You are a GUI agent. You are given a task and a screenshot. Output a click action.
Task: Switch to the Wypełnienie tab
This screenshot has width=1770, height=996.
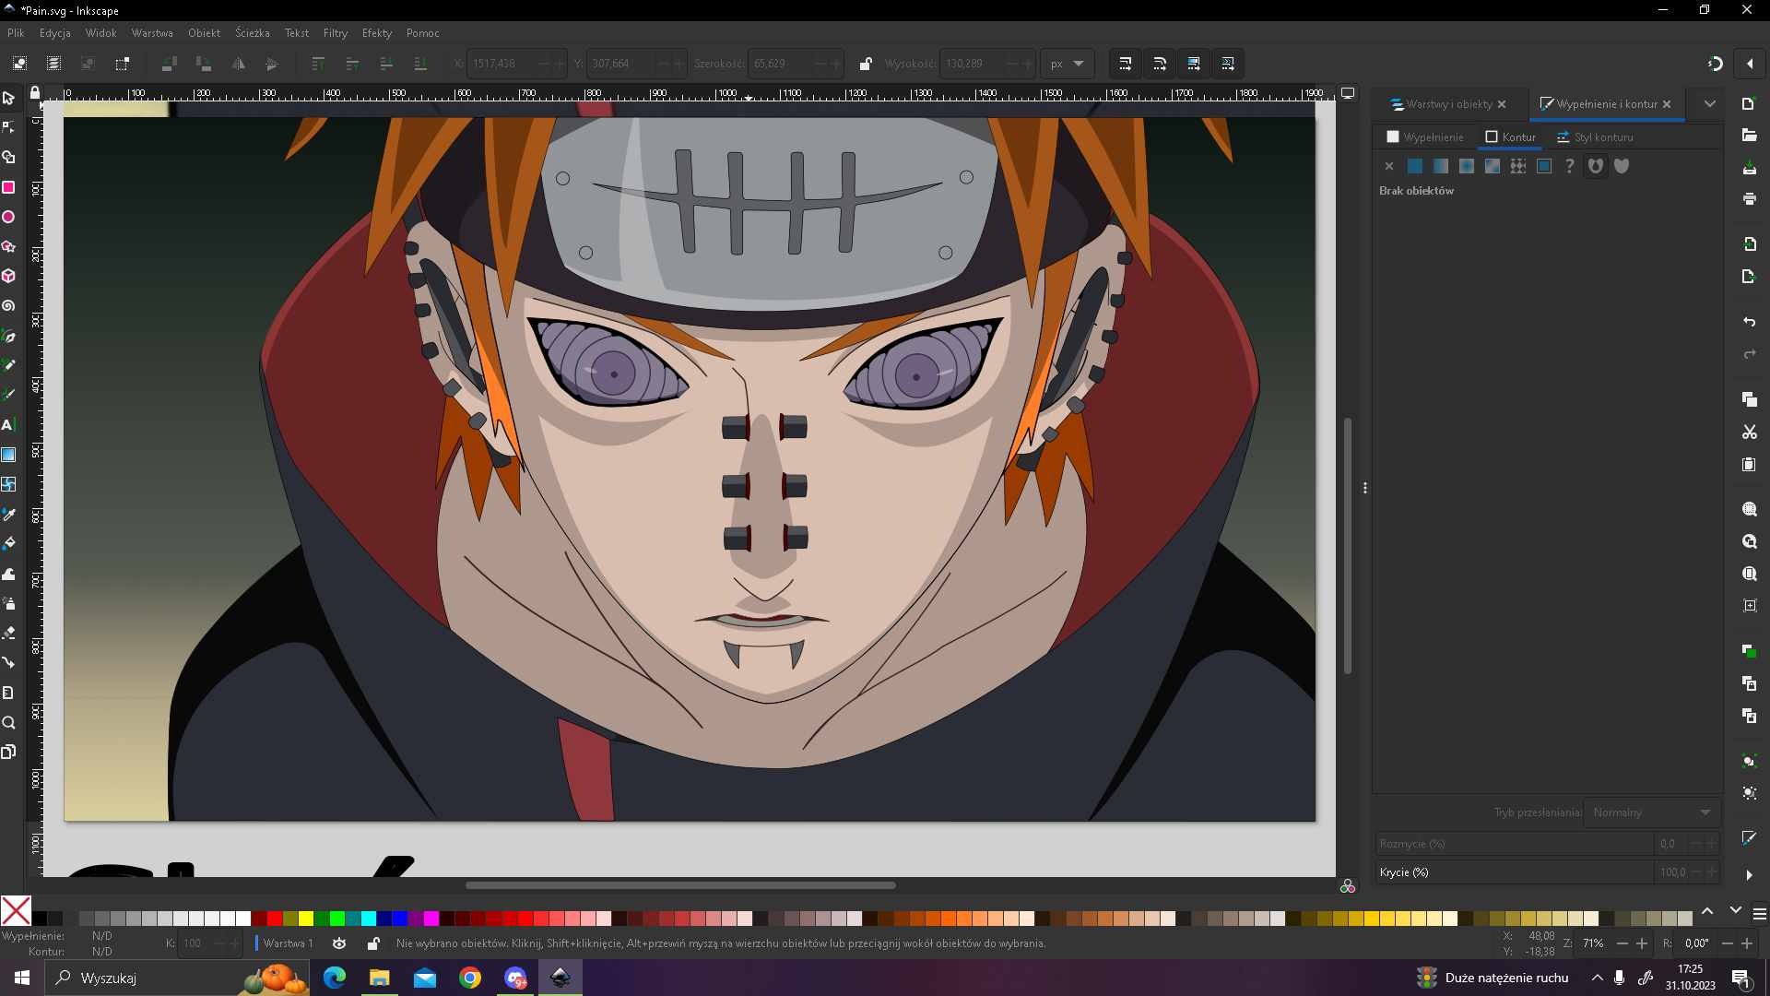tap(1425, 137)
